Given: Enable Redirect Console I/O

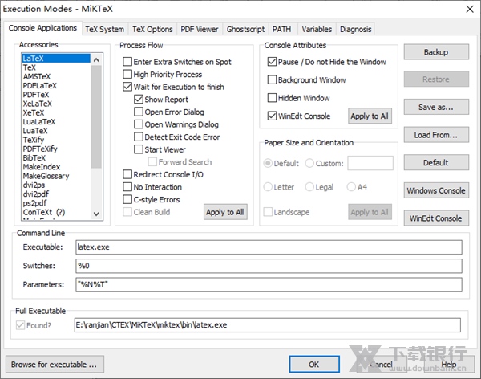Looking at the screenshot, I should (x=128, y=174).
